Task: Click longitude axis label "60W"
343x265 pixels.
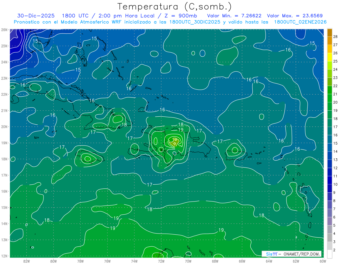Action: [323, 261]
